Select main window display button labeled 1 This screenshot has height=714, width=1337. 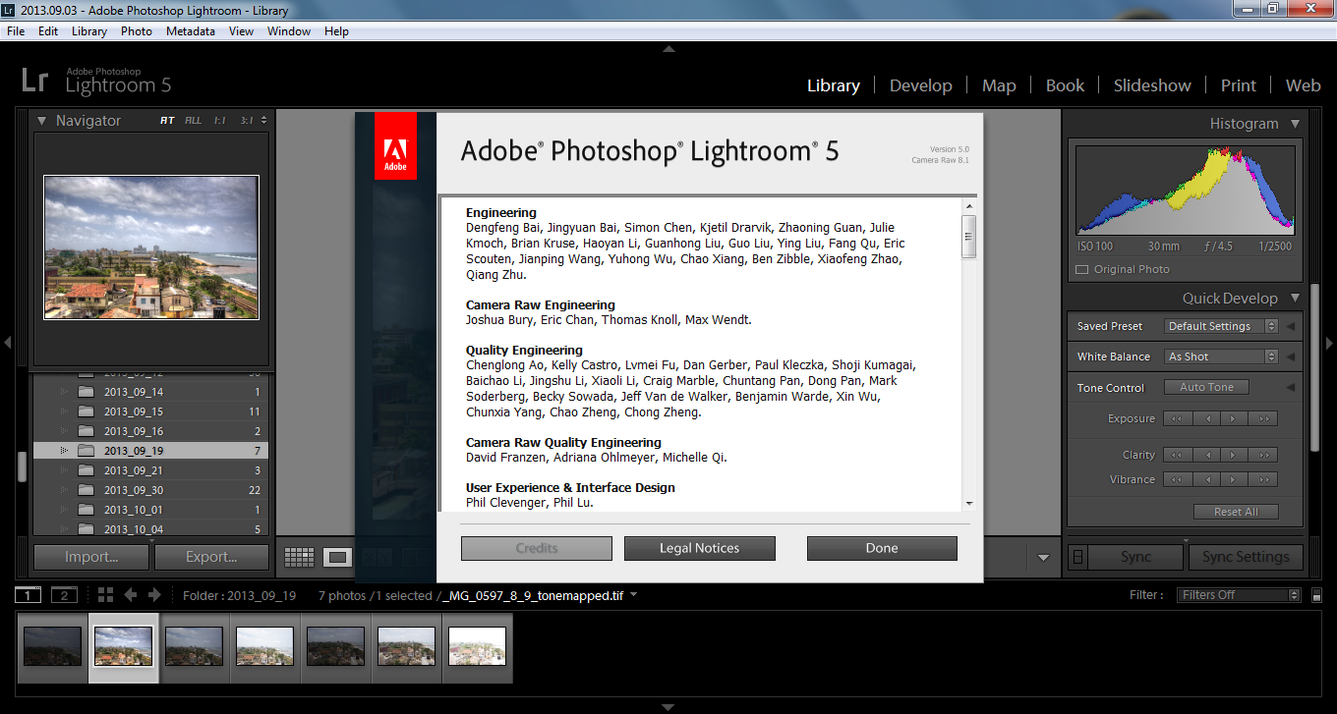coord(29,595)
